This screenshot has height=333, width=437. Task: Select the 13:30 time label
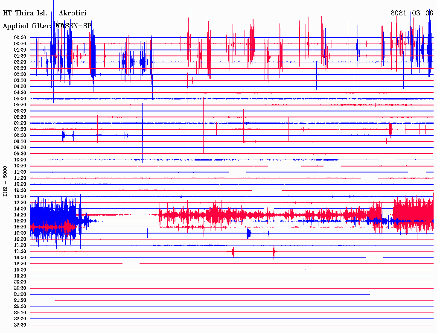(x=20, y=203)
